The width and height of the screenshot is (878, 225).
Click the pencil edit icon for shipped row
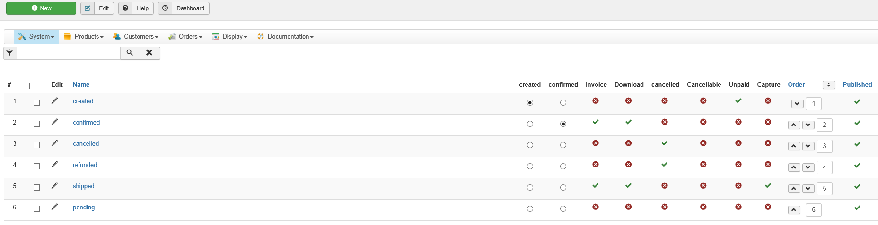[x=55, y=185]
